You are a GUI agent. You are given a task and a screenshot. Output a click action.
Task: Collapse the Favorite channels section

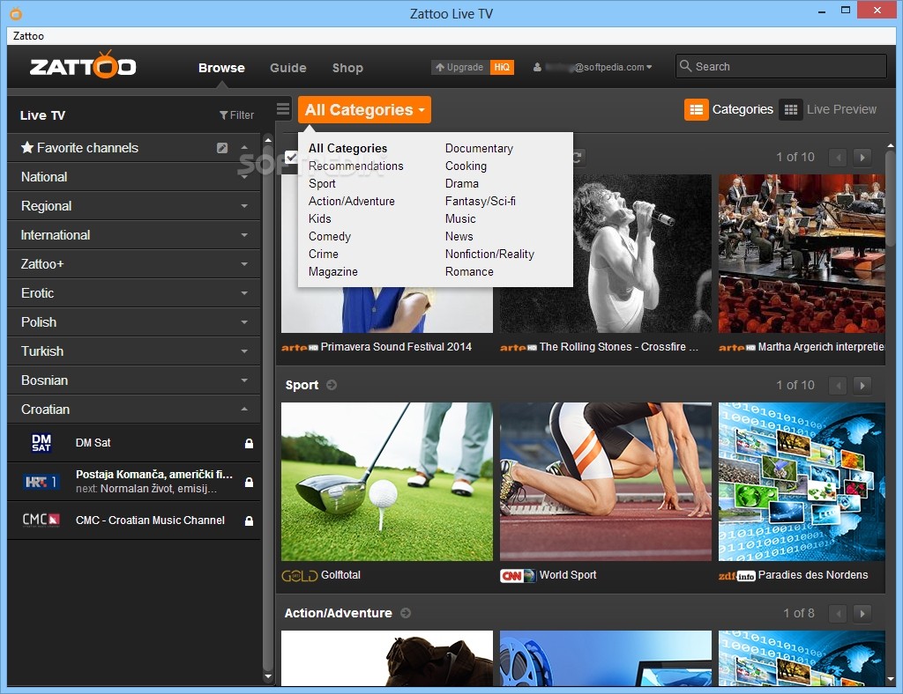click(244, 148)
